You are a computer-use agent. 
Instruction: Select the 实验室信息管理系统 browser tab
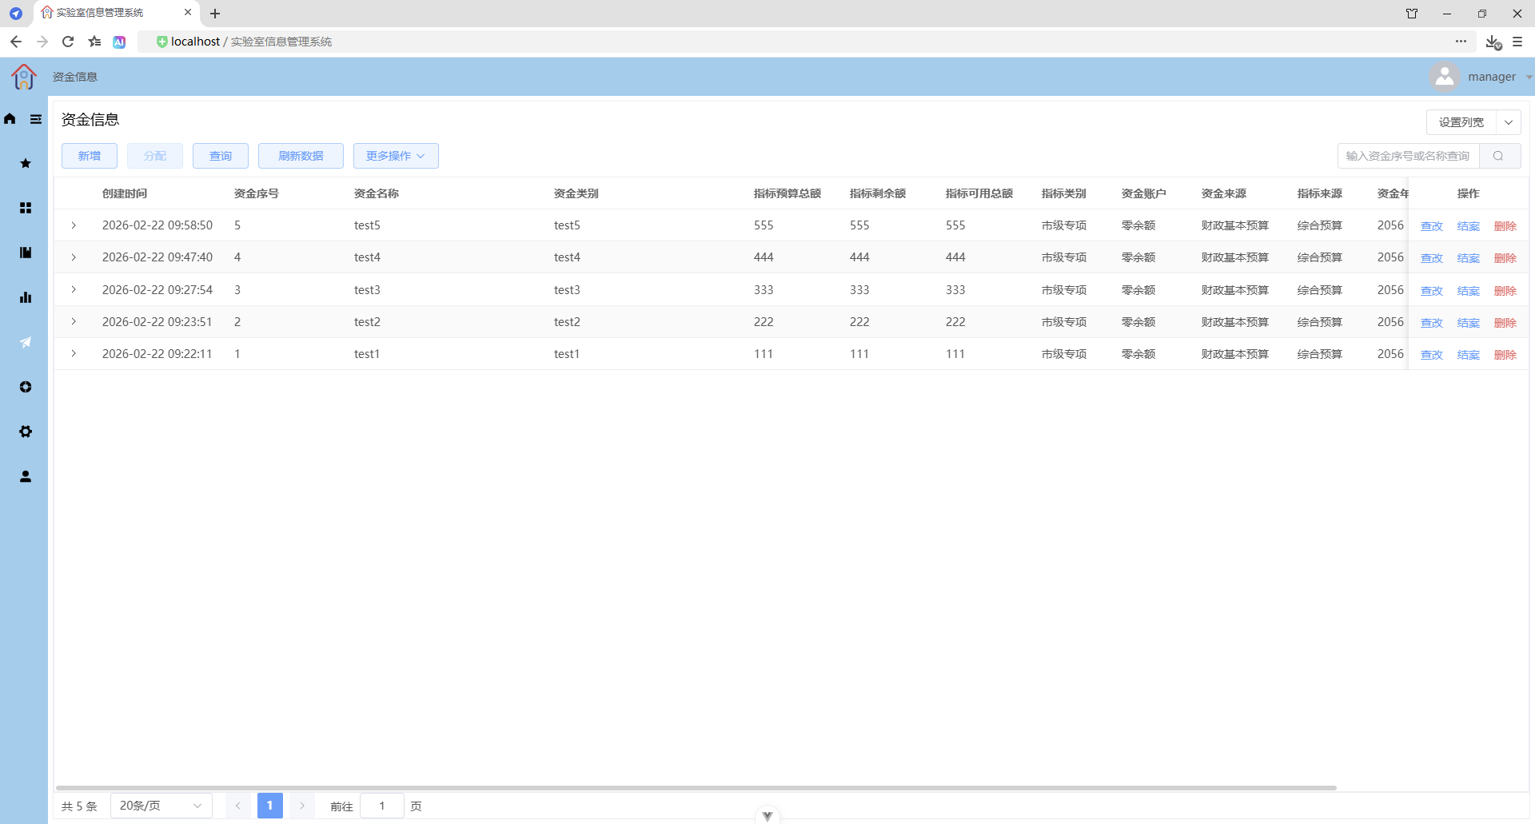[x=117, y=13]
